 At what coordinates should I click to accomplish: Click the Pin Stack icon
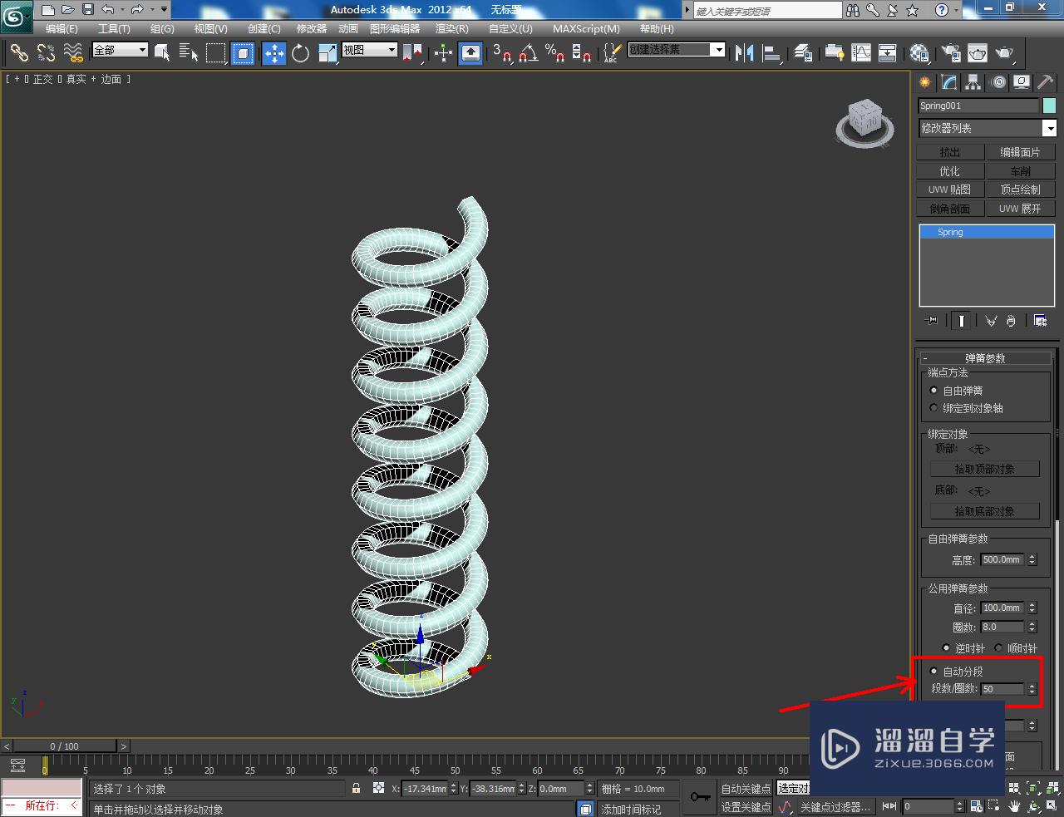932,321
